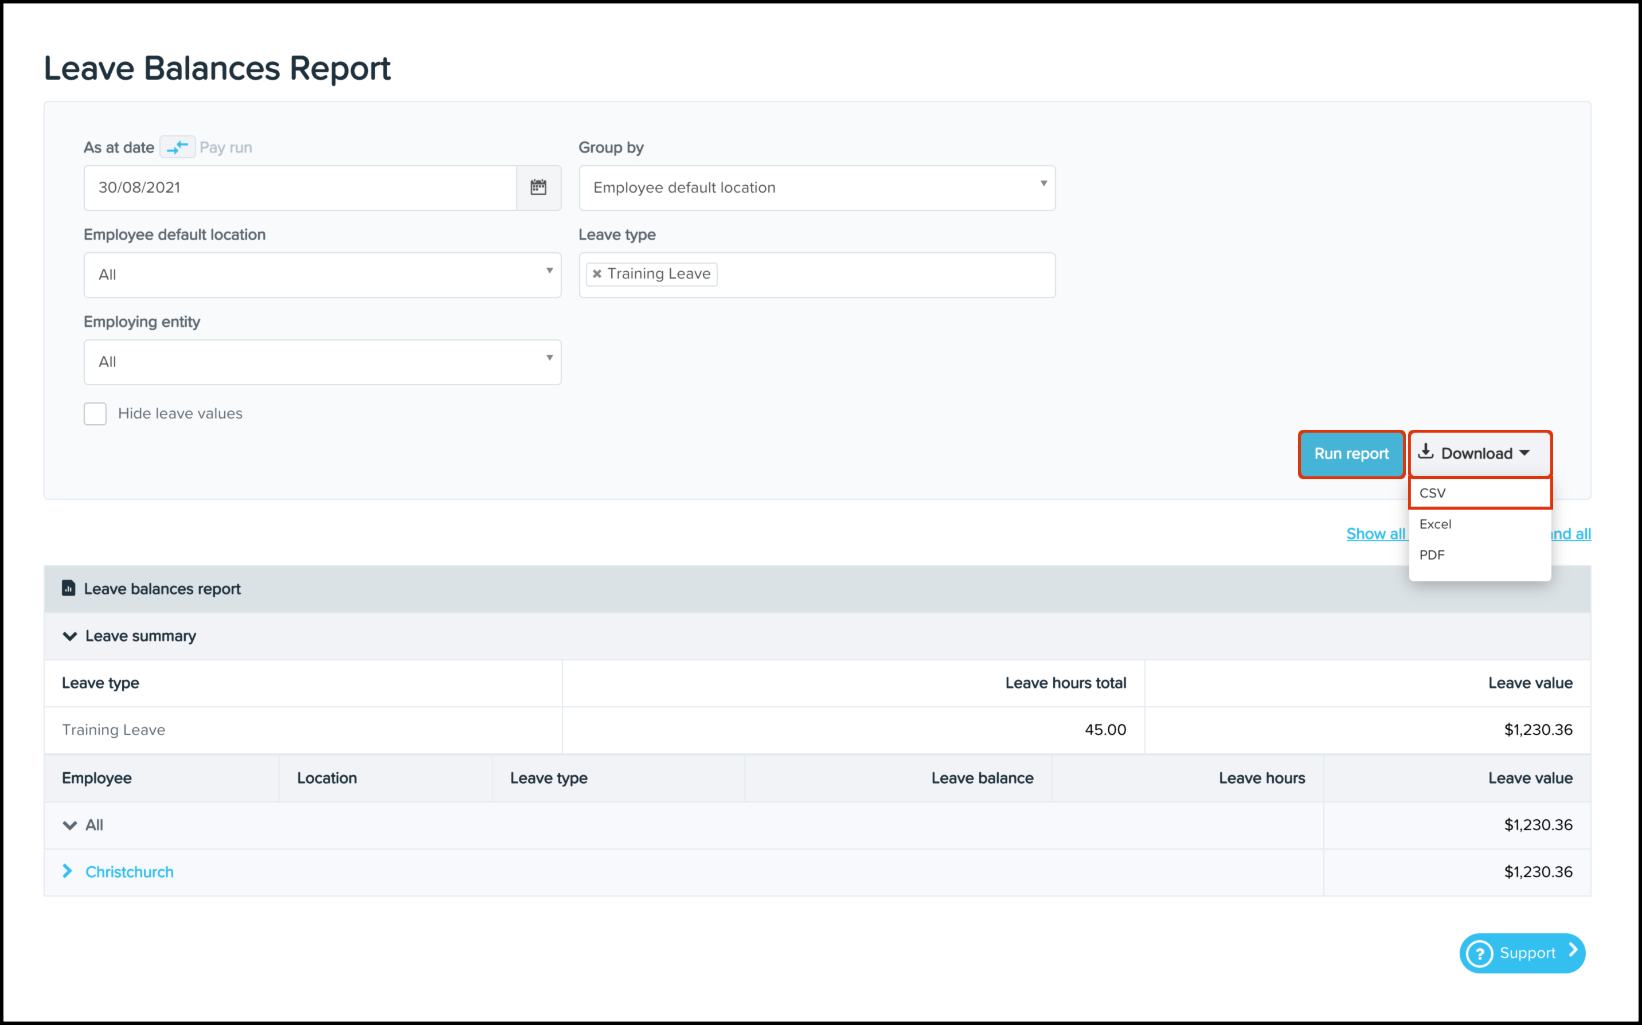Click the Support help question icon

(1479, 953)
